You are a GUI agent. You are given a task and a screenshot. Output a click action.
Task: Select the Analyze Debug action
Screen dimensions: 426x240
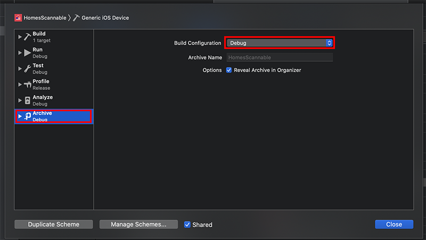pos(54,100)
